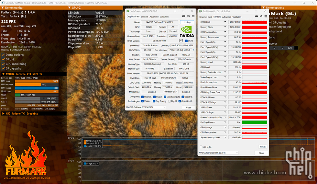Open the GPU Temperature sensor dropdown

tap(225, 32)
